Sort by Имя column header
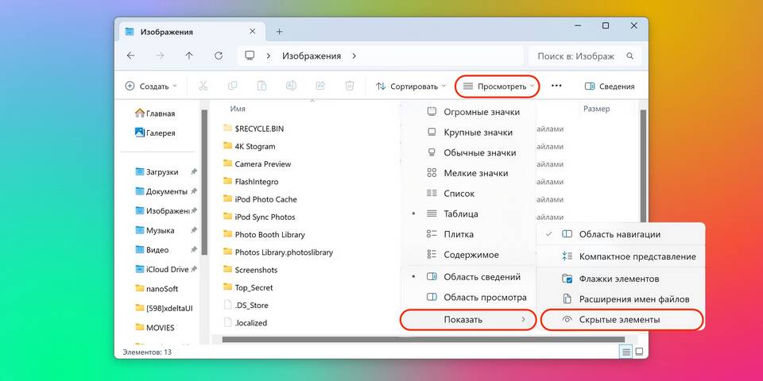 [x=238, y=109]
